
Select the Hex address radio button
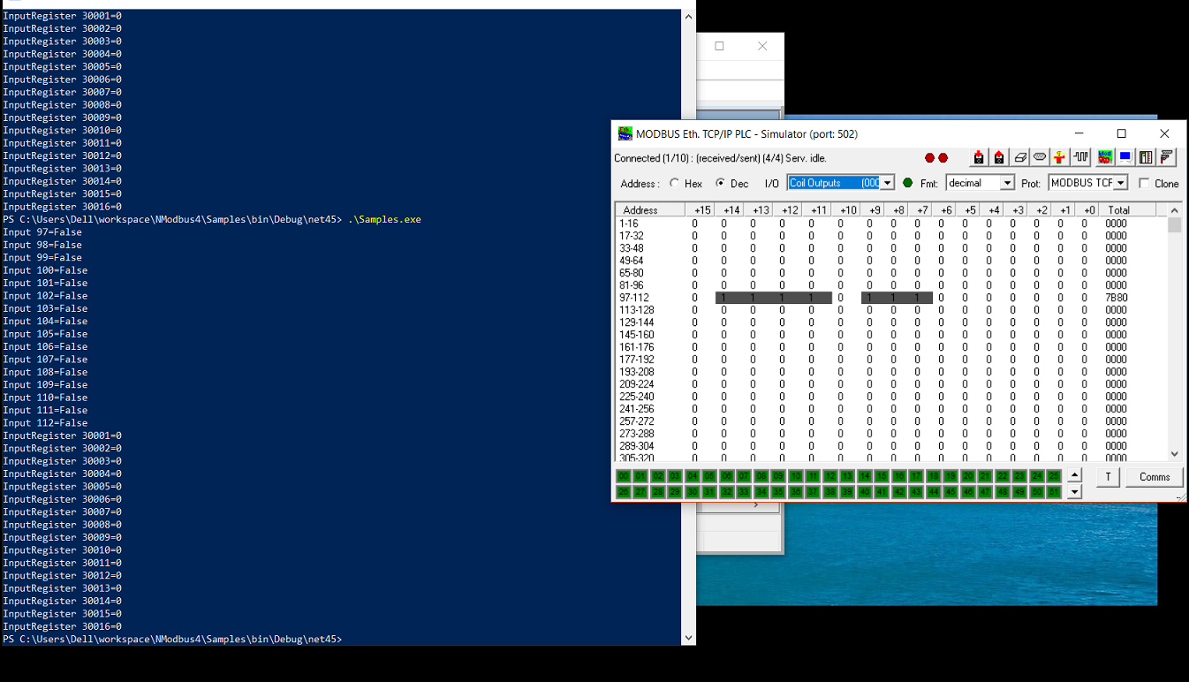point(677,183)
